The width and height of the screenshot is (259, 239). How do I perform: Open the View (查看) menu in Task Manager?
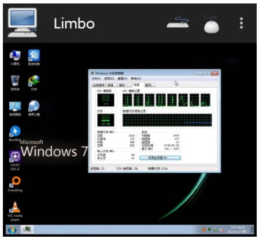[123, 79]
